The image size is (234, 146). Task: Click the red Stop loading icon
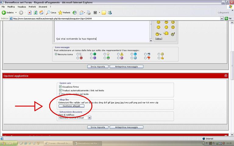[x=30, y=13]
